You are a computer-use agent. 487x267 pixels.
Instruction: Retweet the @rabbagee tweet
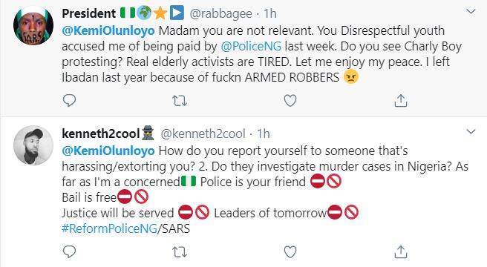180,101
